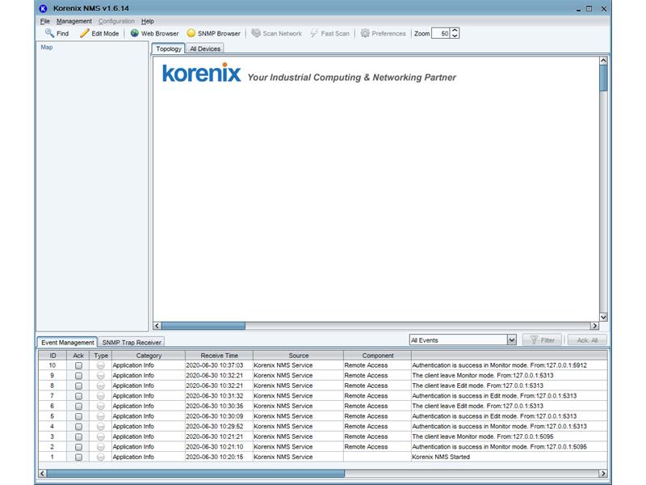Click the type icon for event 1
This screenshot has width=646, height=485.
pyautogui.click(x=100, y=457)
